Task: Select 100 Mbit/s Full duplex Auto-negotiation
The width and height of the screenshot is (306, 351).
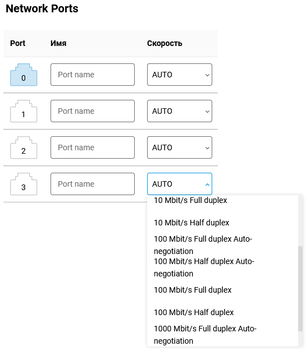Action: (x=222, y=245)
